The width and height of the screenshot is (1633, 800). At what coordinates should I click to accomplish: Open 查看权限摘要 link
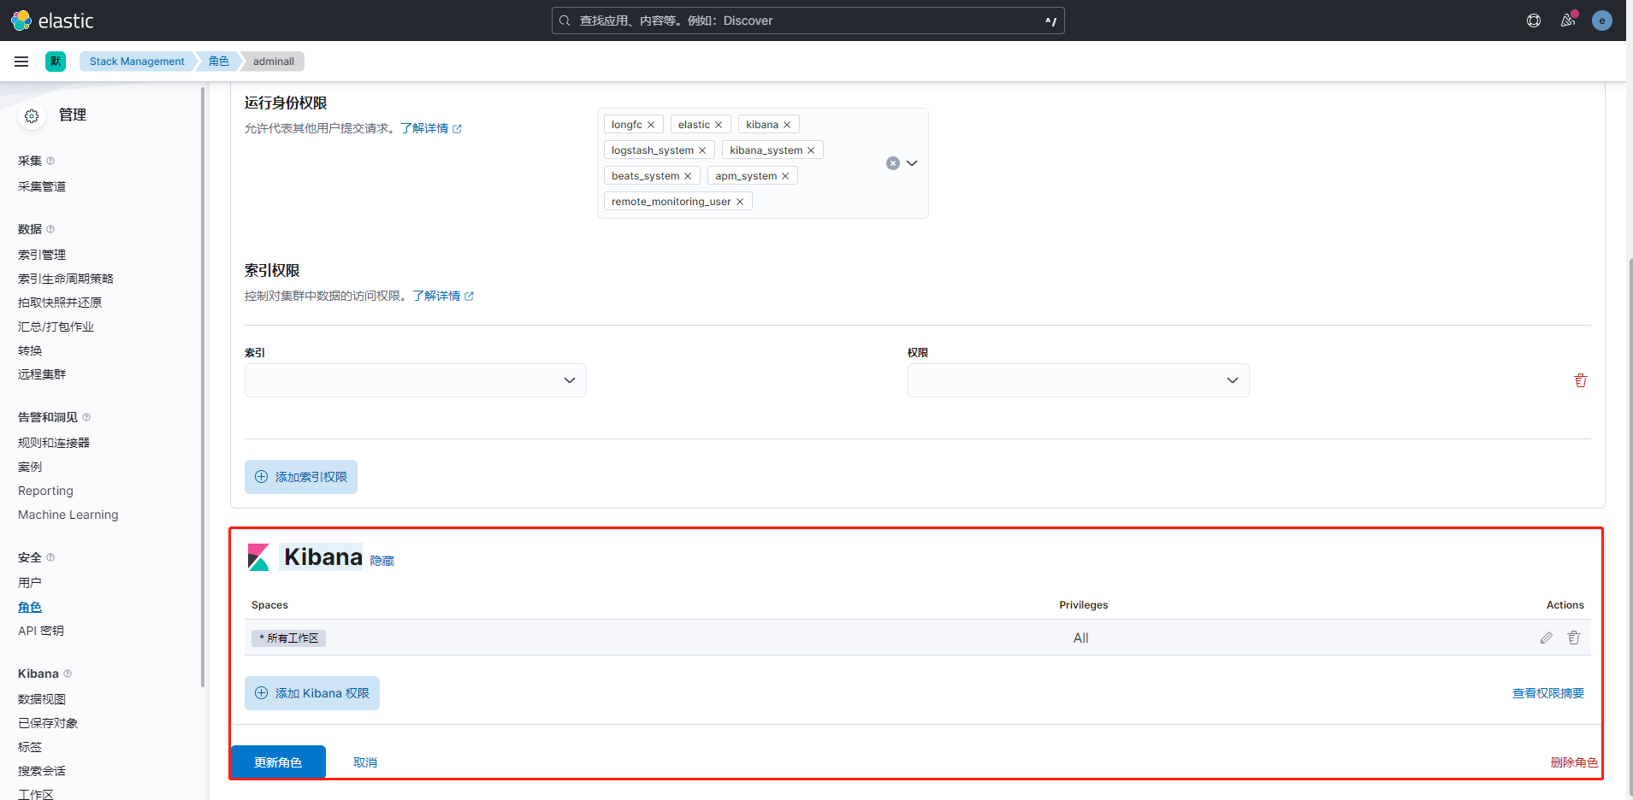pyautogui.click(x=1548, y=693)
